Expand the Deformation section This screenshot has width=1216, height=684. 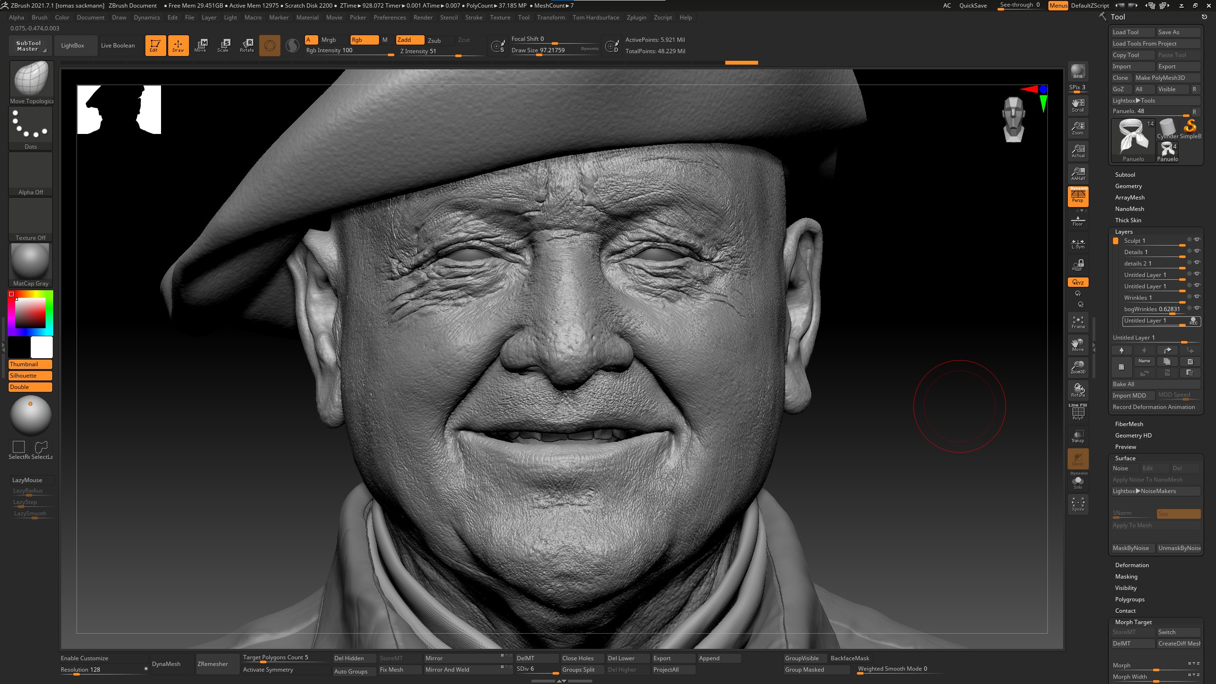coord(1132,565)
